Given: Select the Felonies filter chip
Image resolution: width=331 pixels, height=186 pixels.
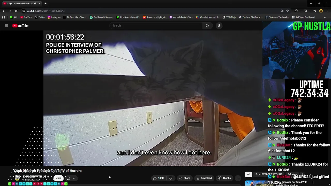Looking at the screenshot, I should pos(292,174).
